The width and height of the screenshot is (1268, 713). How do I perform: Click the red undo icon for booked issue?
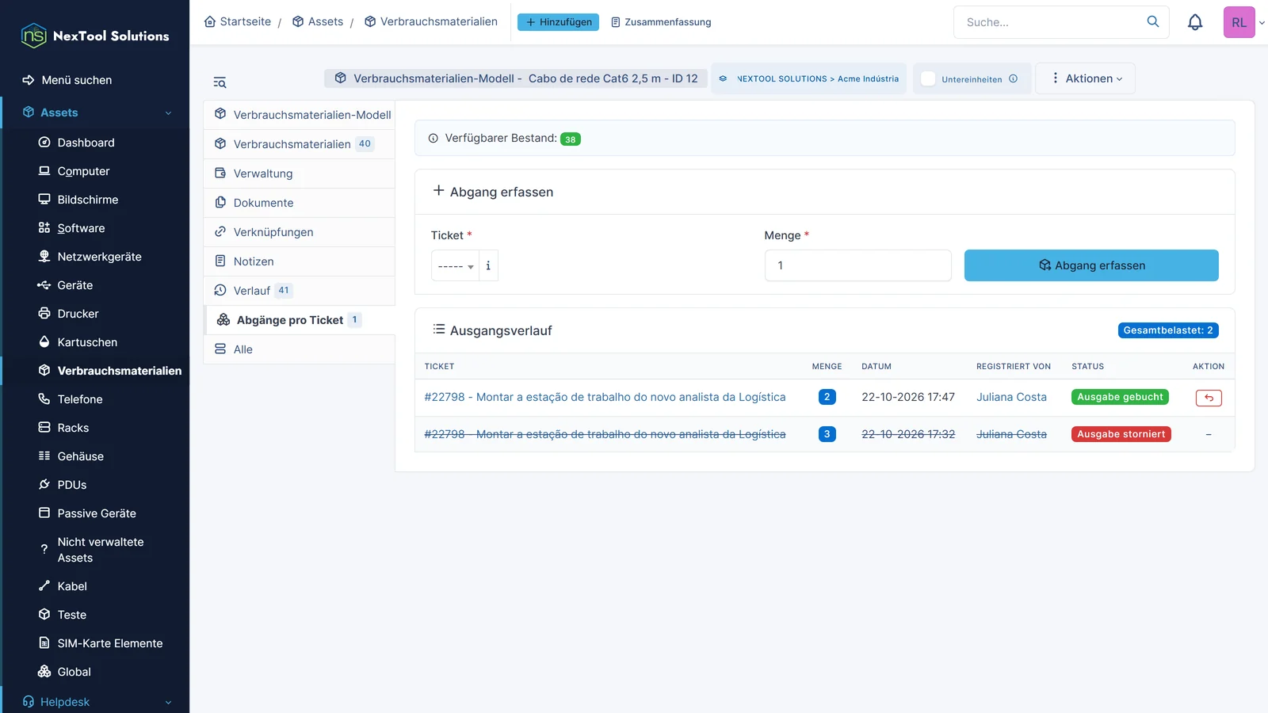1209,398
